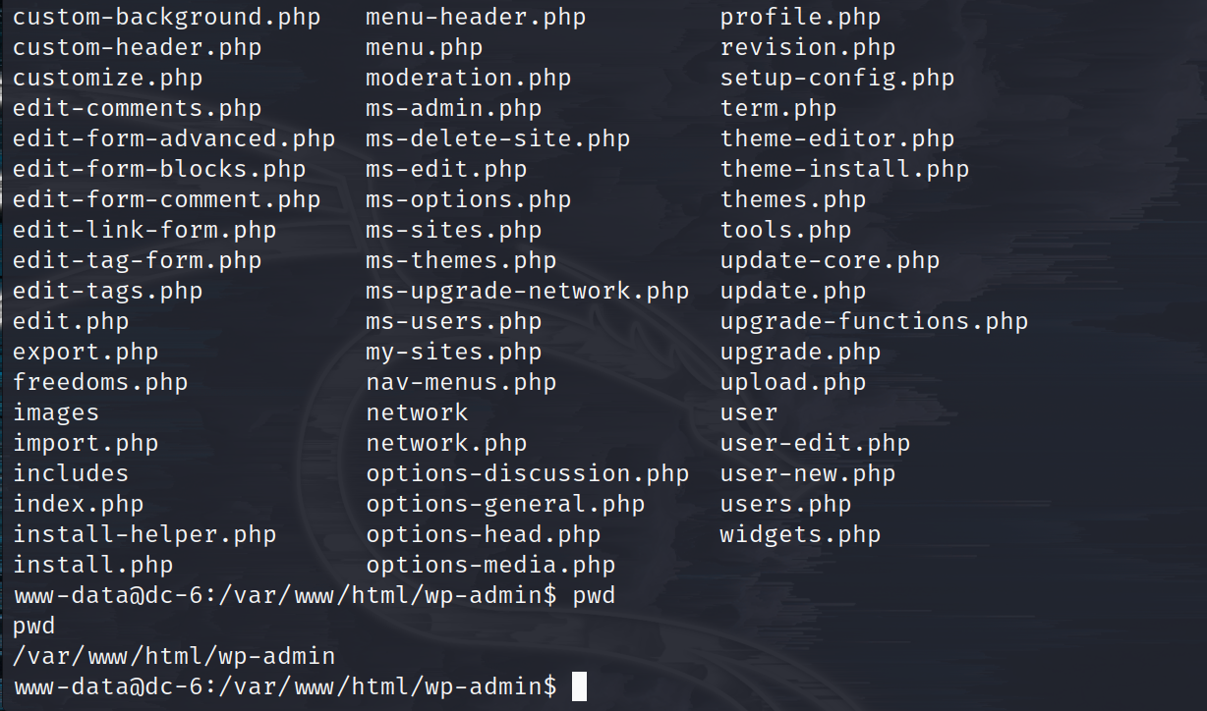Click the freedoms.php filename
The height and width of the screenshot is (711, 1207).
100,383
